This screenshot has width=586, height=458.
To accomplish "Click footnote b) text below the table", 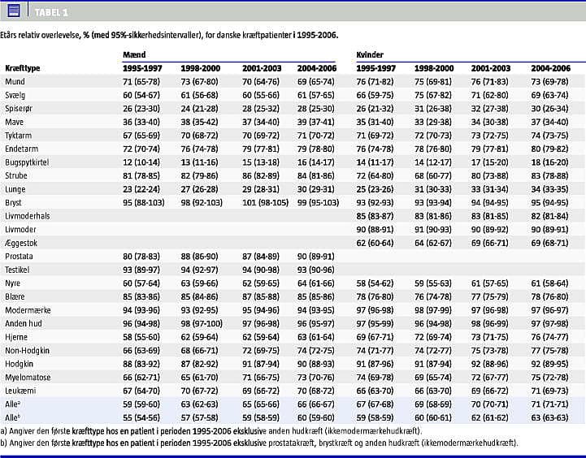I will pyautogui.click(x=258, y=443).
